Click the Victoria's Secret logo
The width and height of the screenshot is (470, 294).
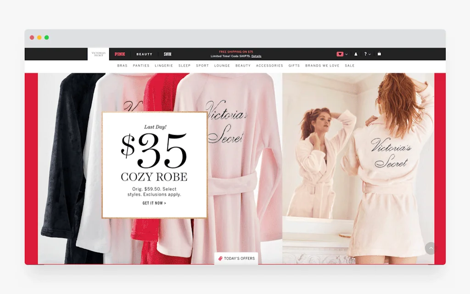tap(97, 53)
